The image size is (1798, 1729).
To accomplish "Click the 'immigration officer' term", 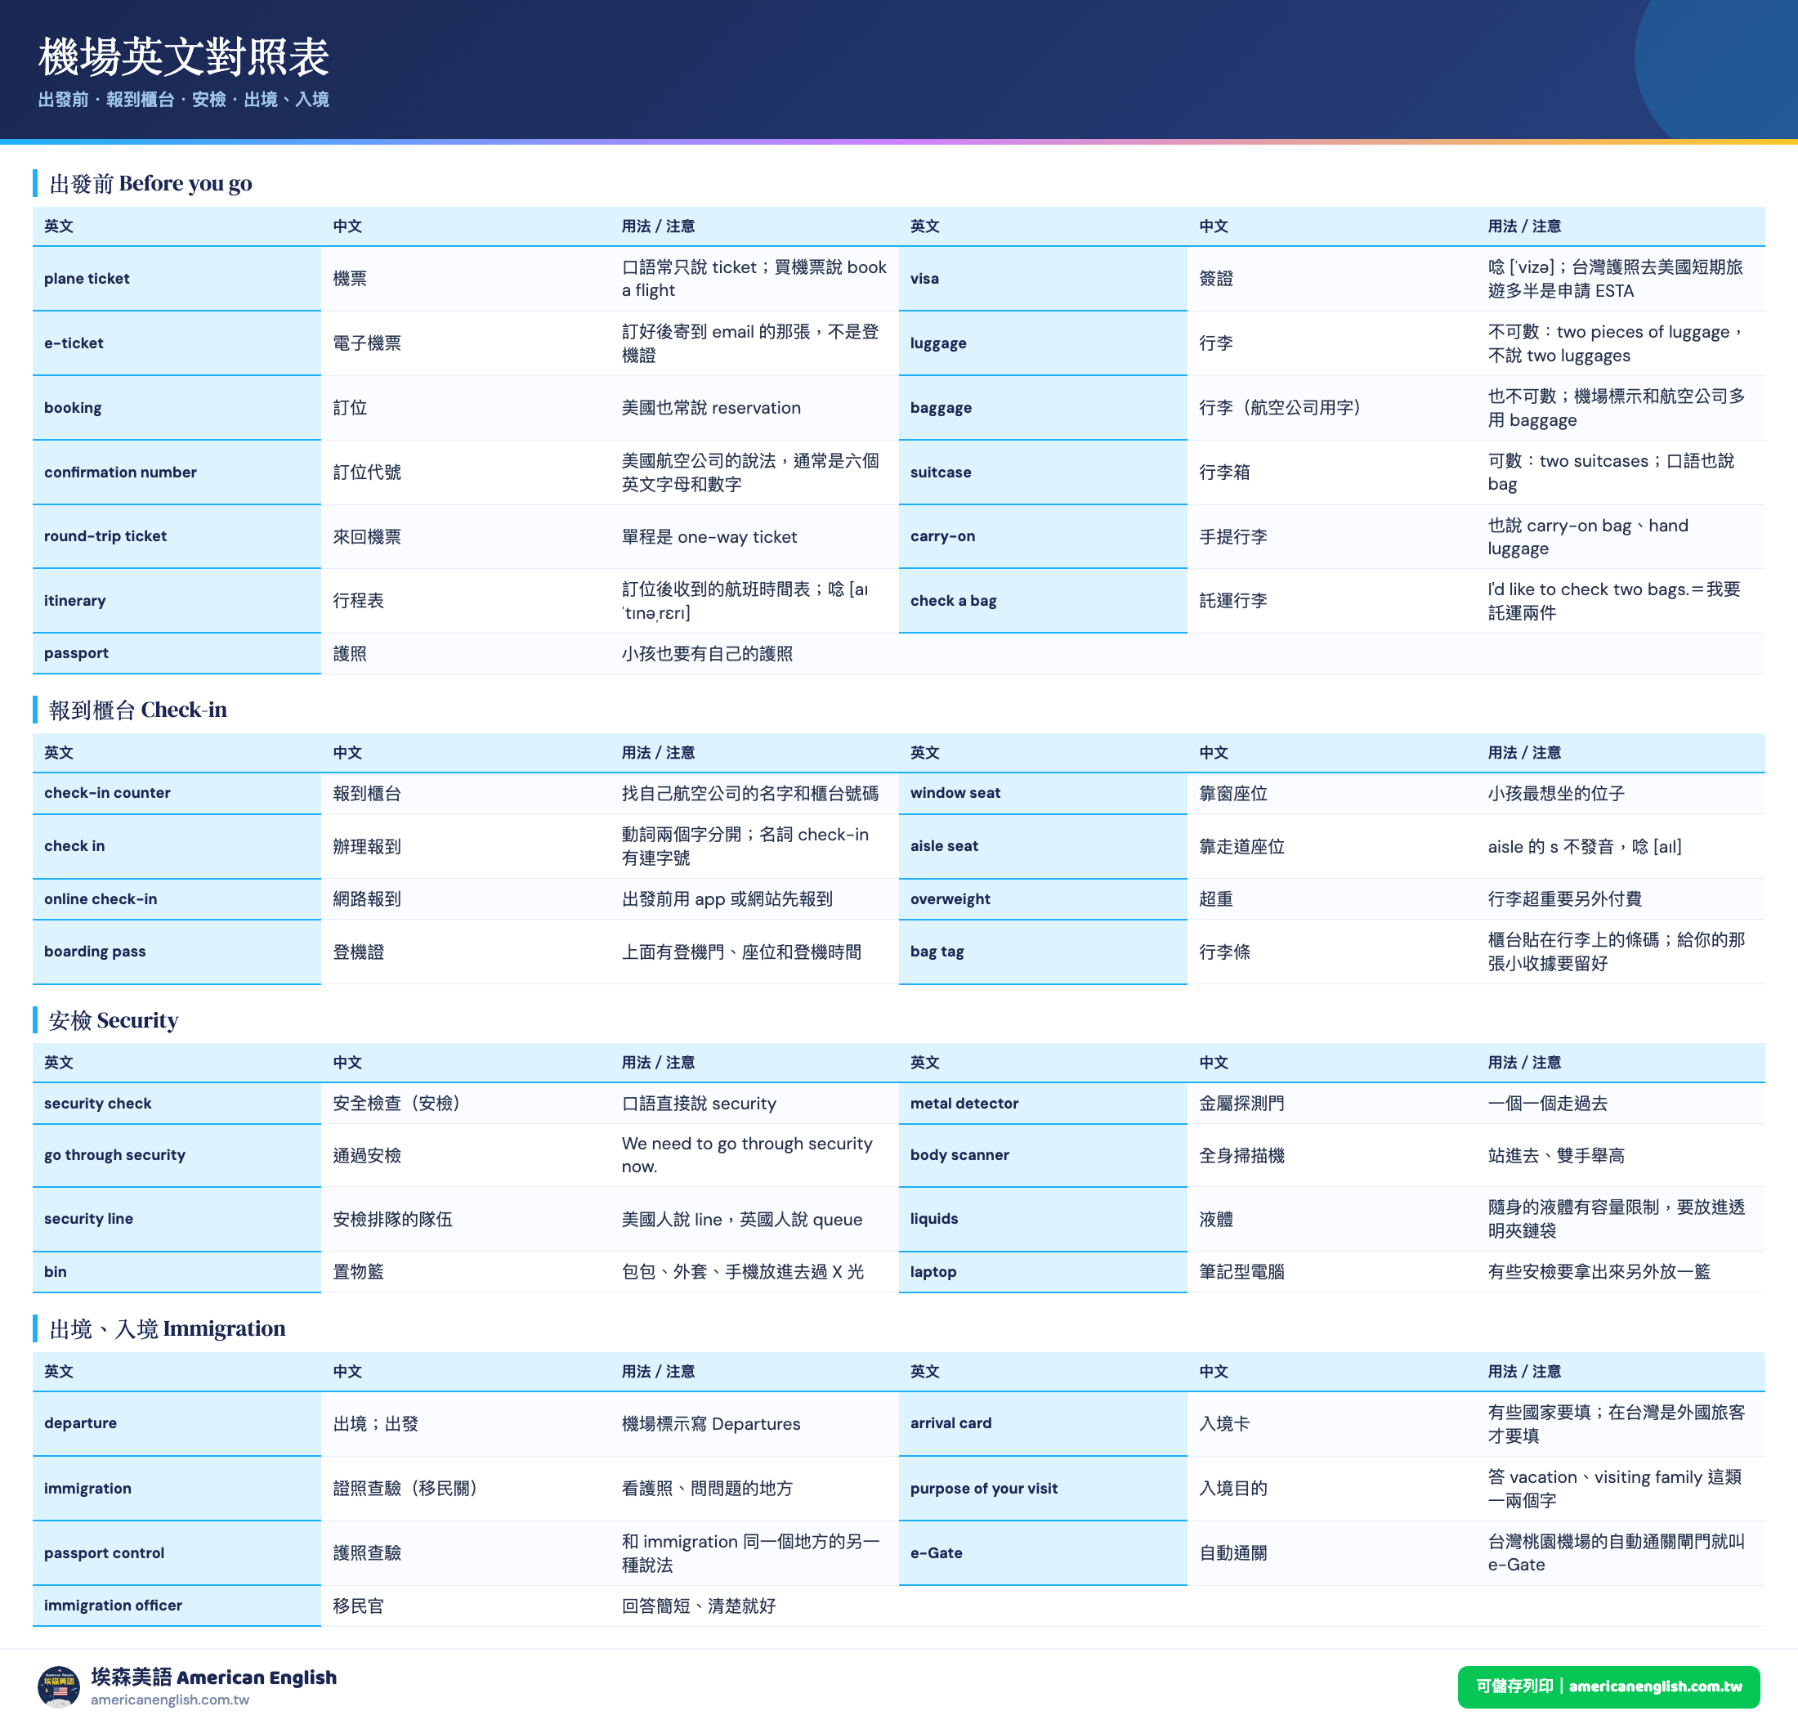I will click(x=113, y=1605).
